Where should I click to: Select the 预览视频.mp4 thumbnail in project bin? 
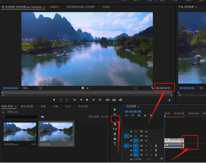20,132
